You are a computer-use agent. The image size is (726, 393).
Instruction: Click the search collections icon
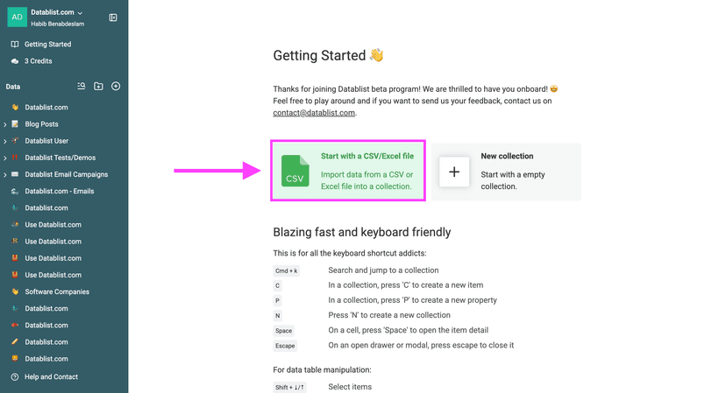tap(82, 86)
